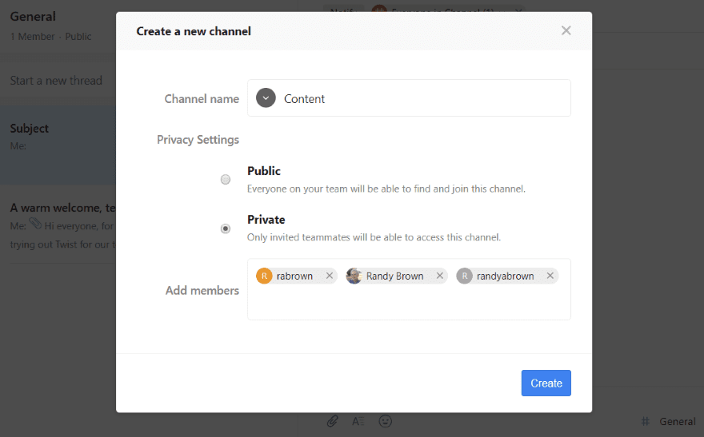Remove Randy Brown member chip
Viewport: 704px width, 437px height.
coord(439,276)
